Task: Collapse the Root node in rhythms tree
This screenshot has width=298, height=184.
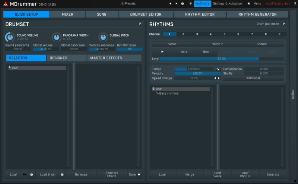Action: pyautogui.click(x=154, y=89)
